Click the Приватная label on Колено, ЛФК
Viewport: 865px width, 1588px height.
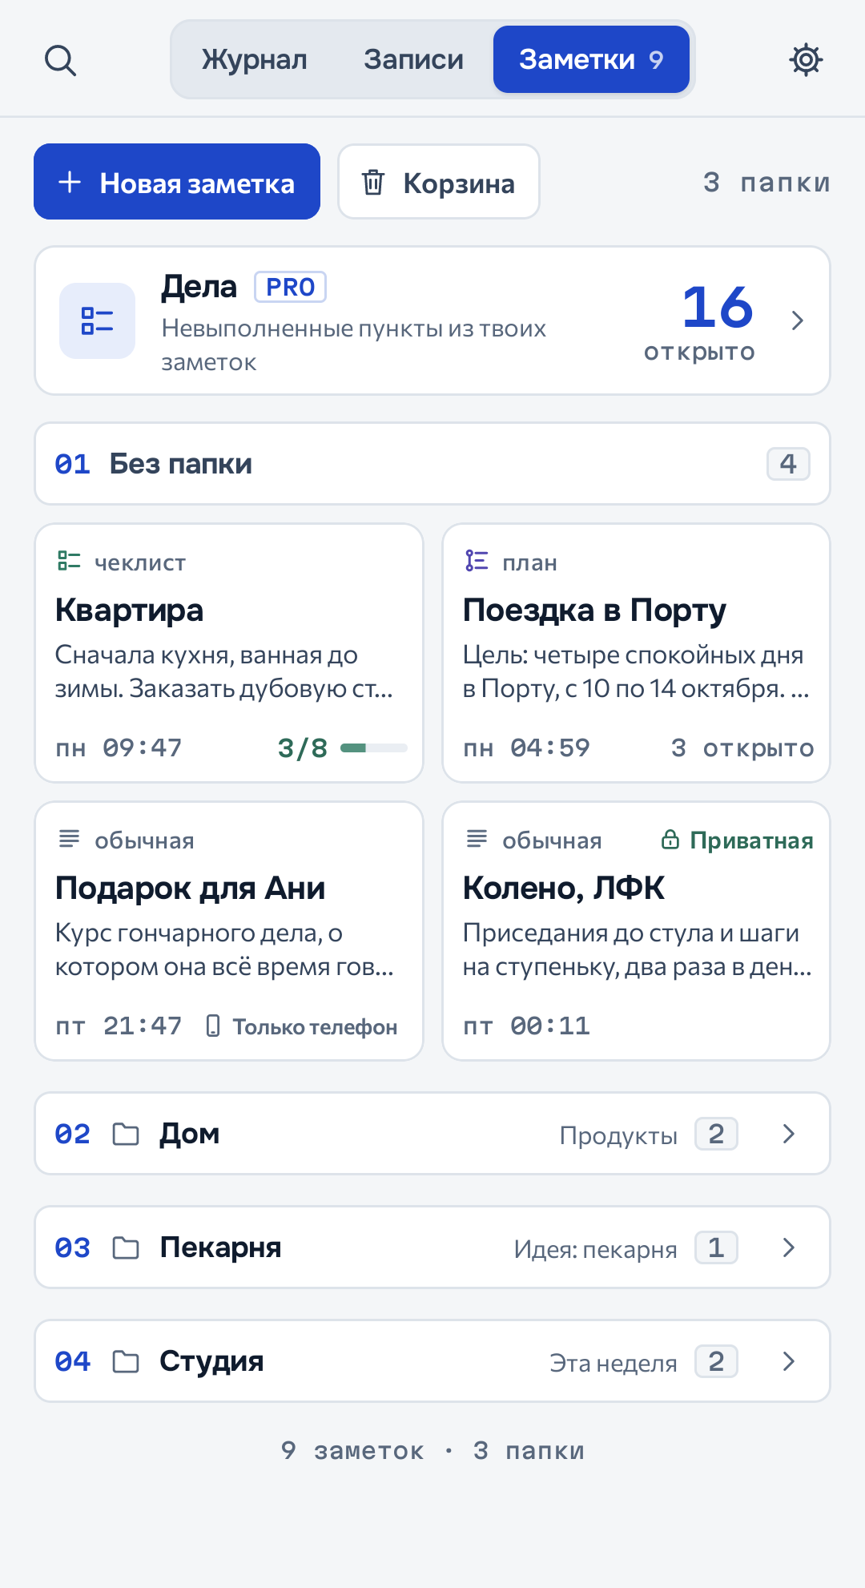(x=752, y=840)
